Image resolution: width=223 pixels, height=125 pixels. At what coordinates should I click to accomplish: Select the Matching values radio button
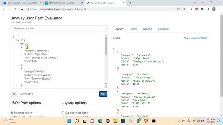pyautogui.click(x=12, y=112)
